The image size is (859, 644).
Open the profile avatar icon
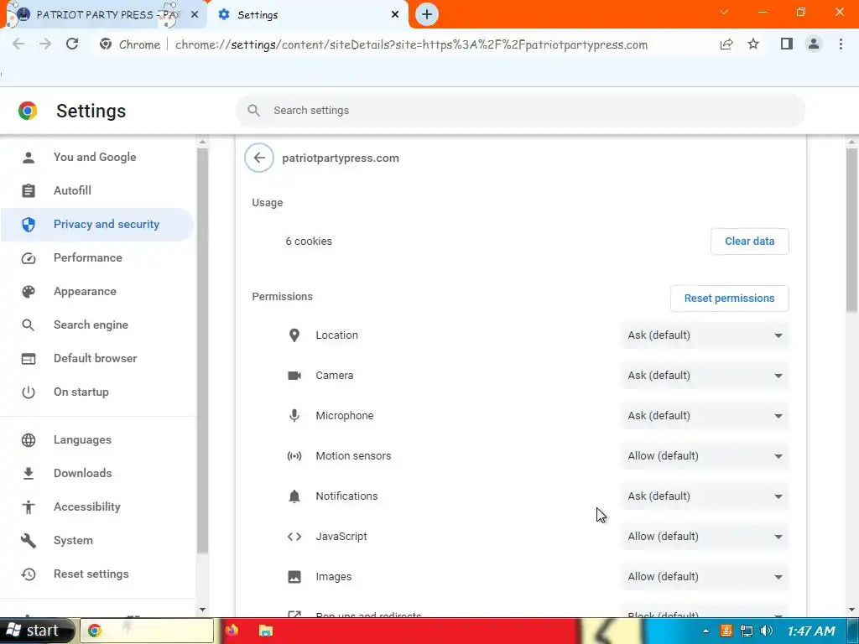814,44
